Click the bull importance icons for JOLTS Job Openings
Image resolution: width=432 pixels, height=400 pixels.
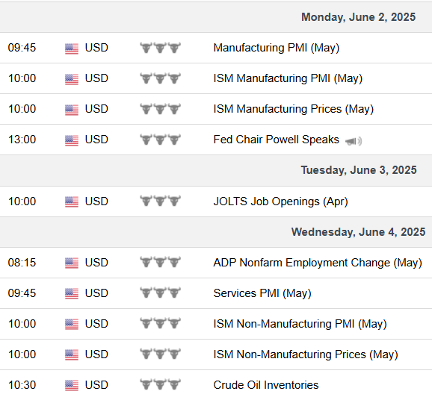tap(160, 201)
